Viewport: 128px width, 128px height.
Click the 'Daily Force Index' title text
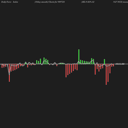(10, 2)
